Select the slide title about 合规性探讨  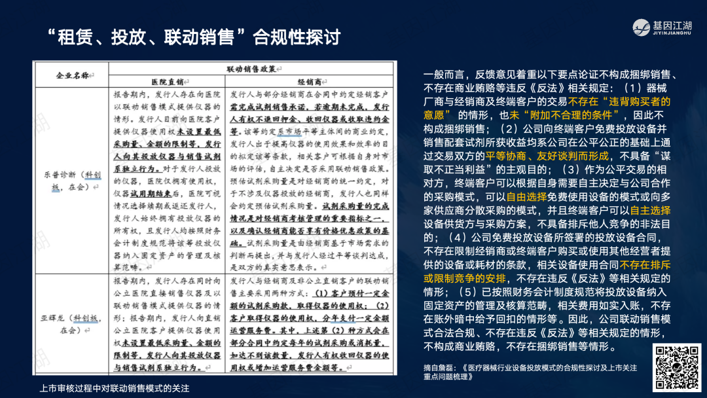point(194,36)
